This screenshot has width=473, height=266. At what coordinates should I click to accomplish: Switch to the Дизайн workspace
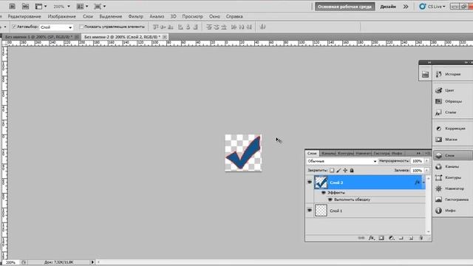[388, 7]
